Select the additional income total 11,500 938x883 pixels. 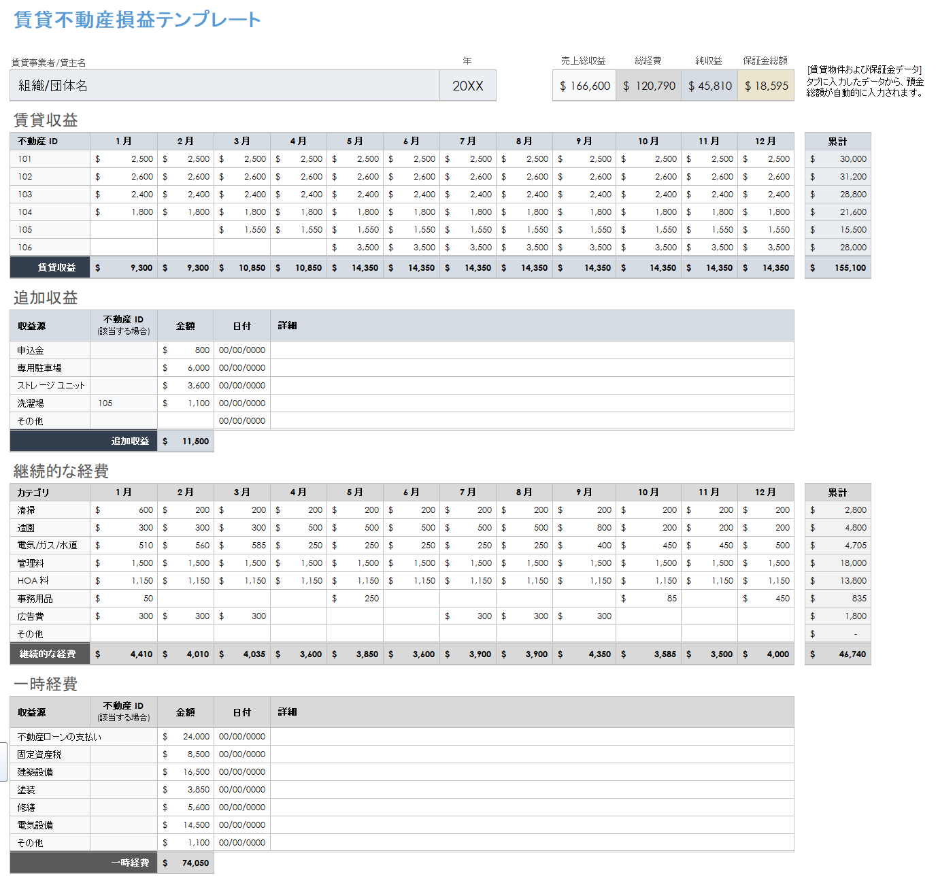[x=186, y=441]
